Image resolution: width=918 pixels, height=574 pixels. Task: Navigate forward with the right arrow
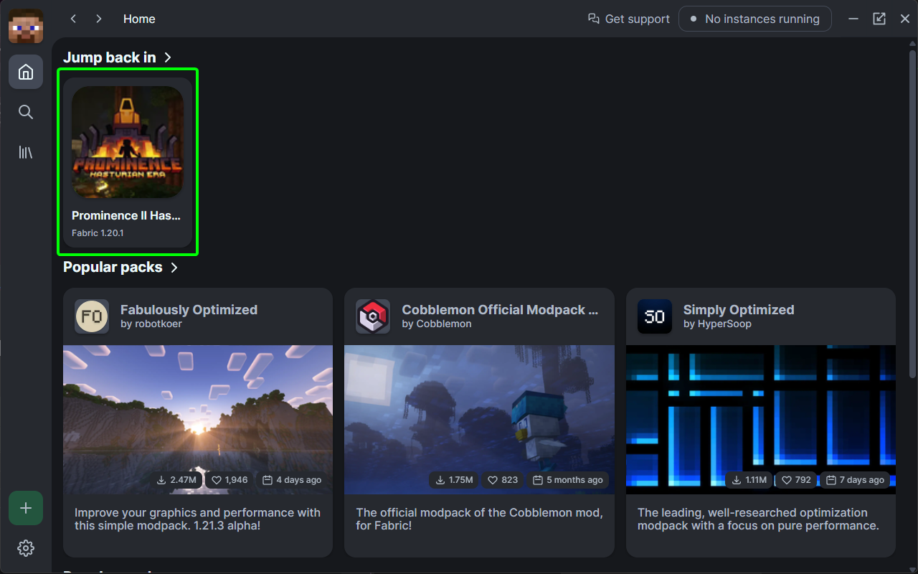click(x=99, y=19)
